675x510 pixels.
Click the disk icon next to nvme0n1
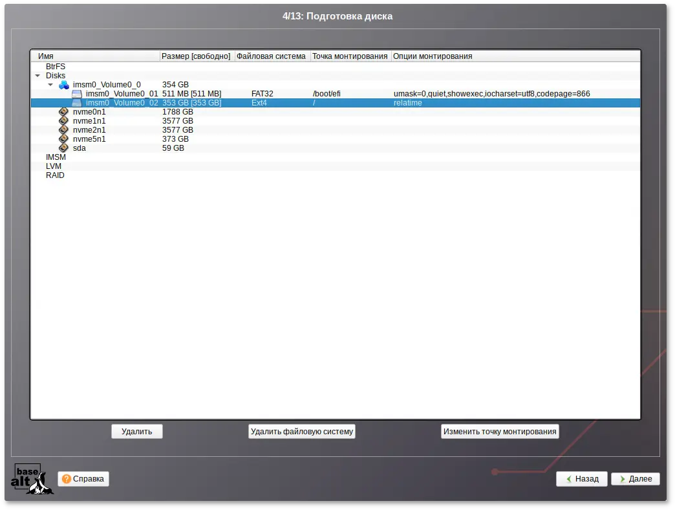64,112
